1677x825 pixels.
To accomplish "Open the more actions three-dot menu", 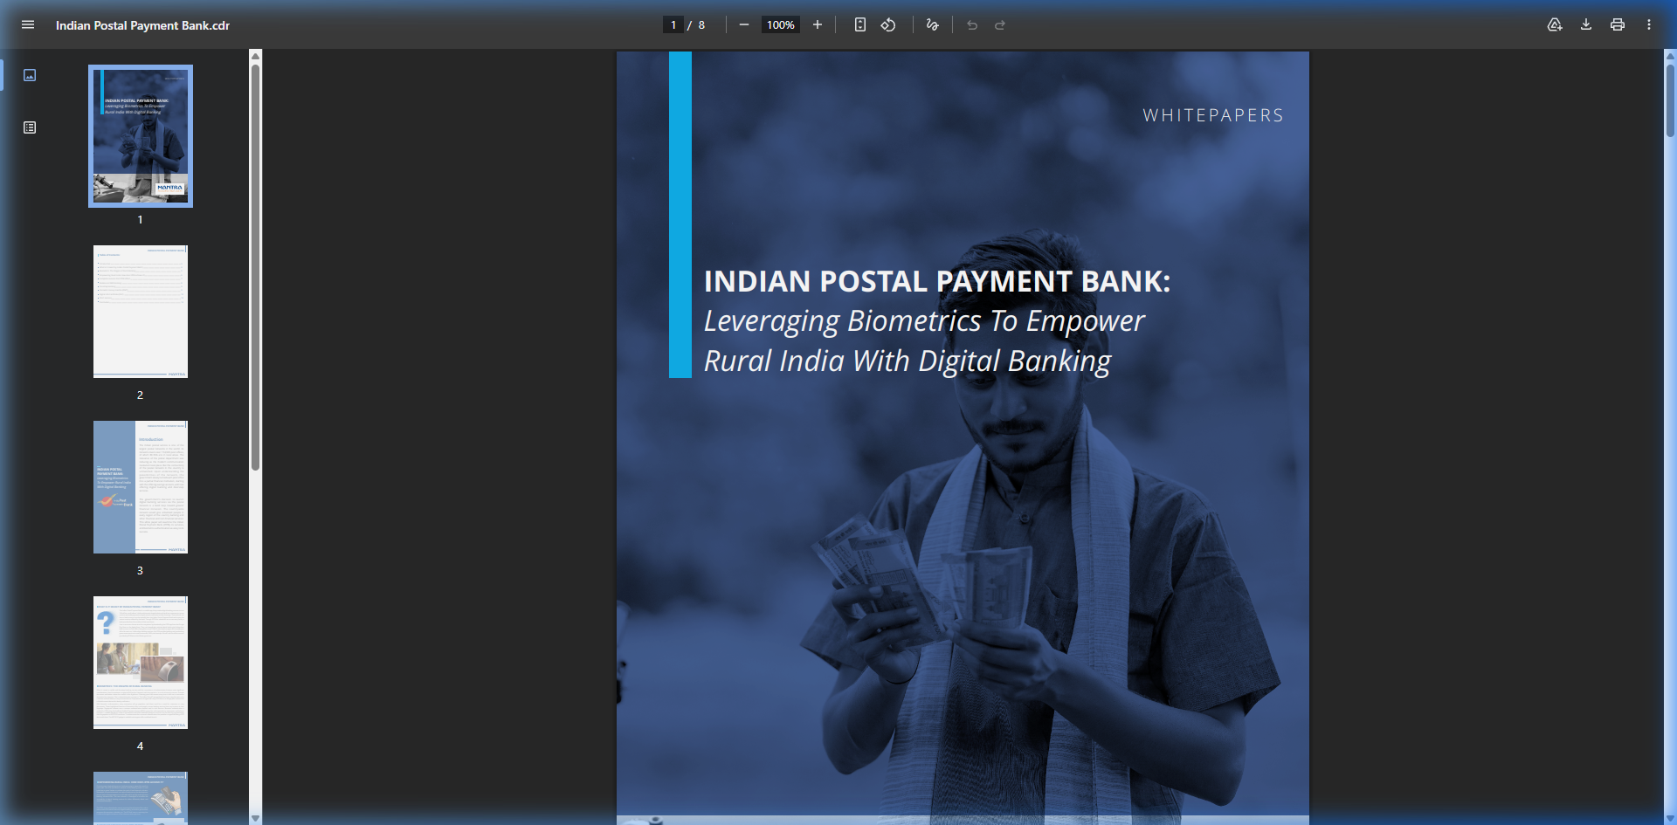I will tap(1649, 24).
